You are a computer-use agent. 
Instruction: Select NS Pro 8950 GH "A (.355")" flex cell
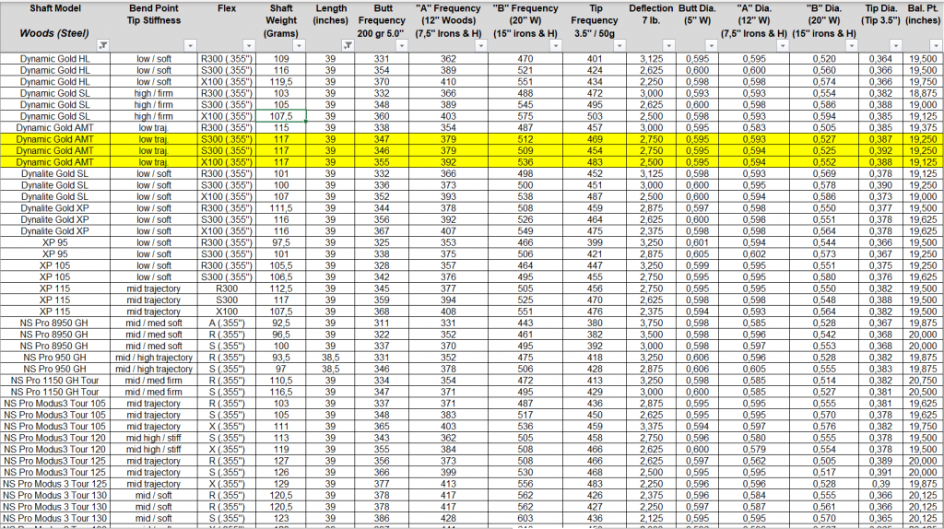coord(227,323)
